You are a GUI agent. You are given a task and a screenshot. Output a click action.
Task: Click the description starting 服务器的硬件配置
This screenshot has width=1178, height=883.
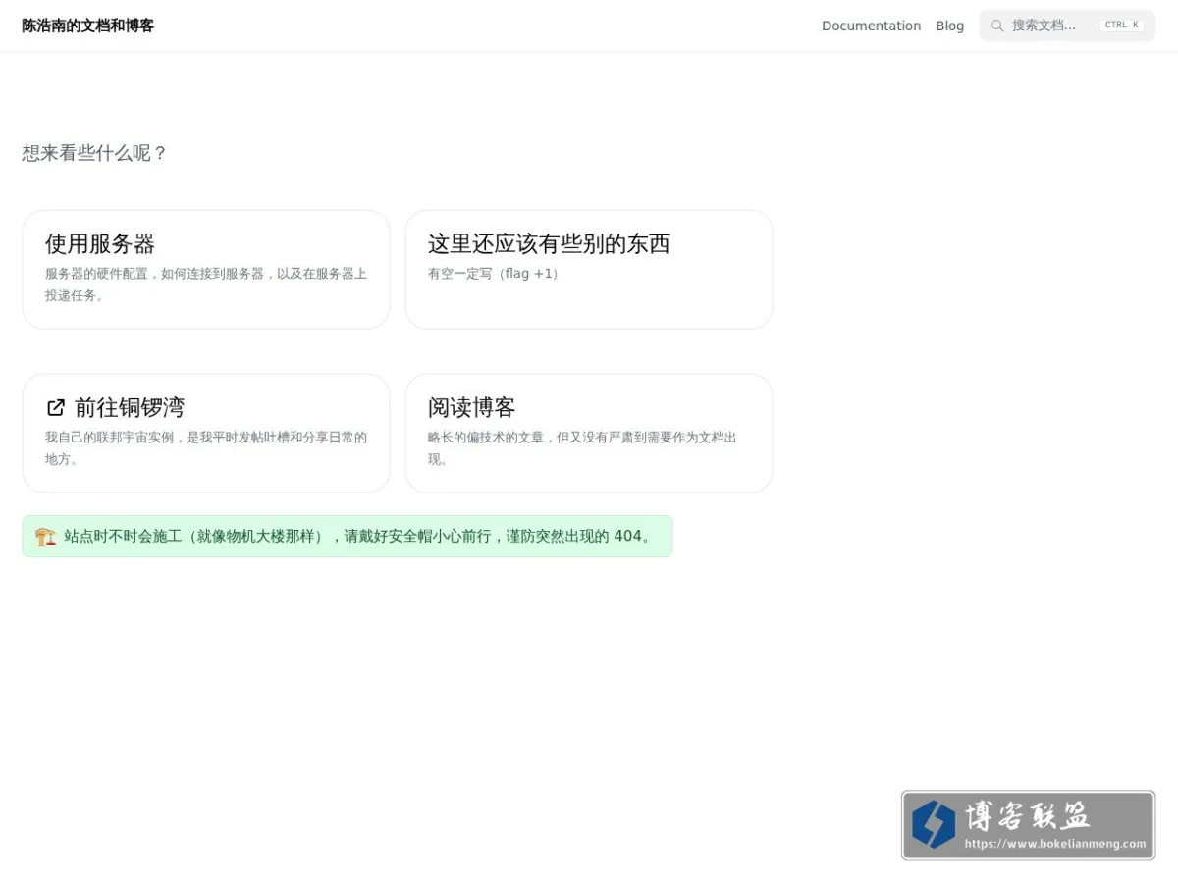[206, 285]
